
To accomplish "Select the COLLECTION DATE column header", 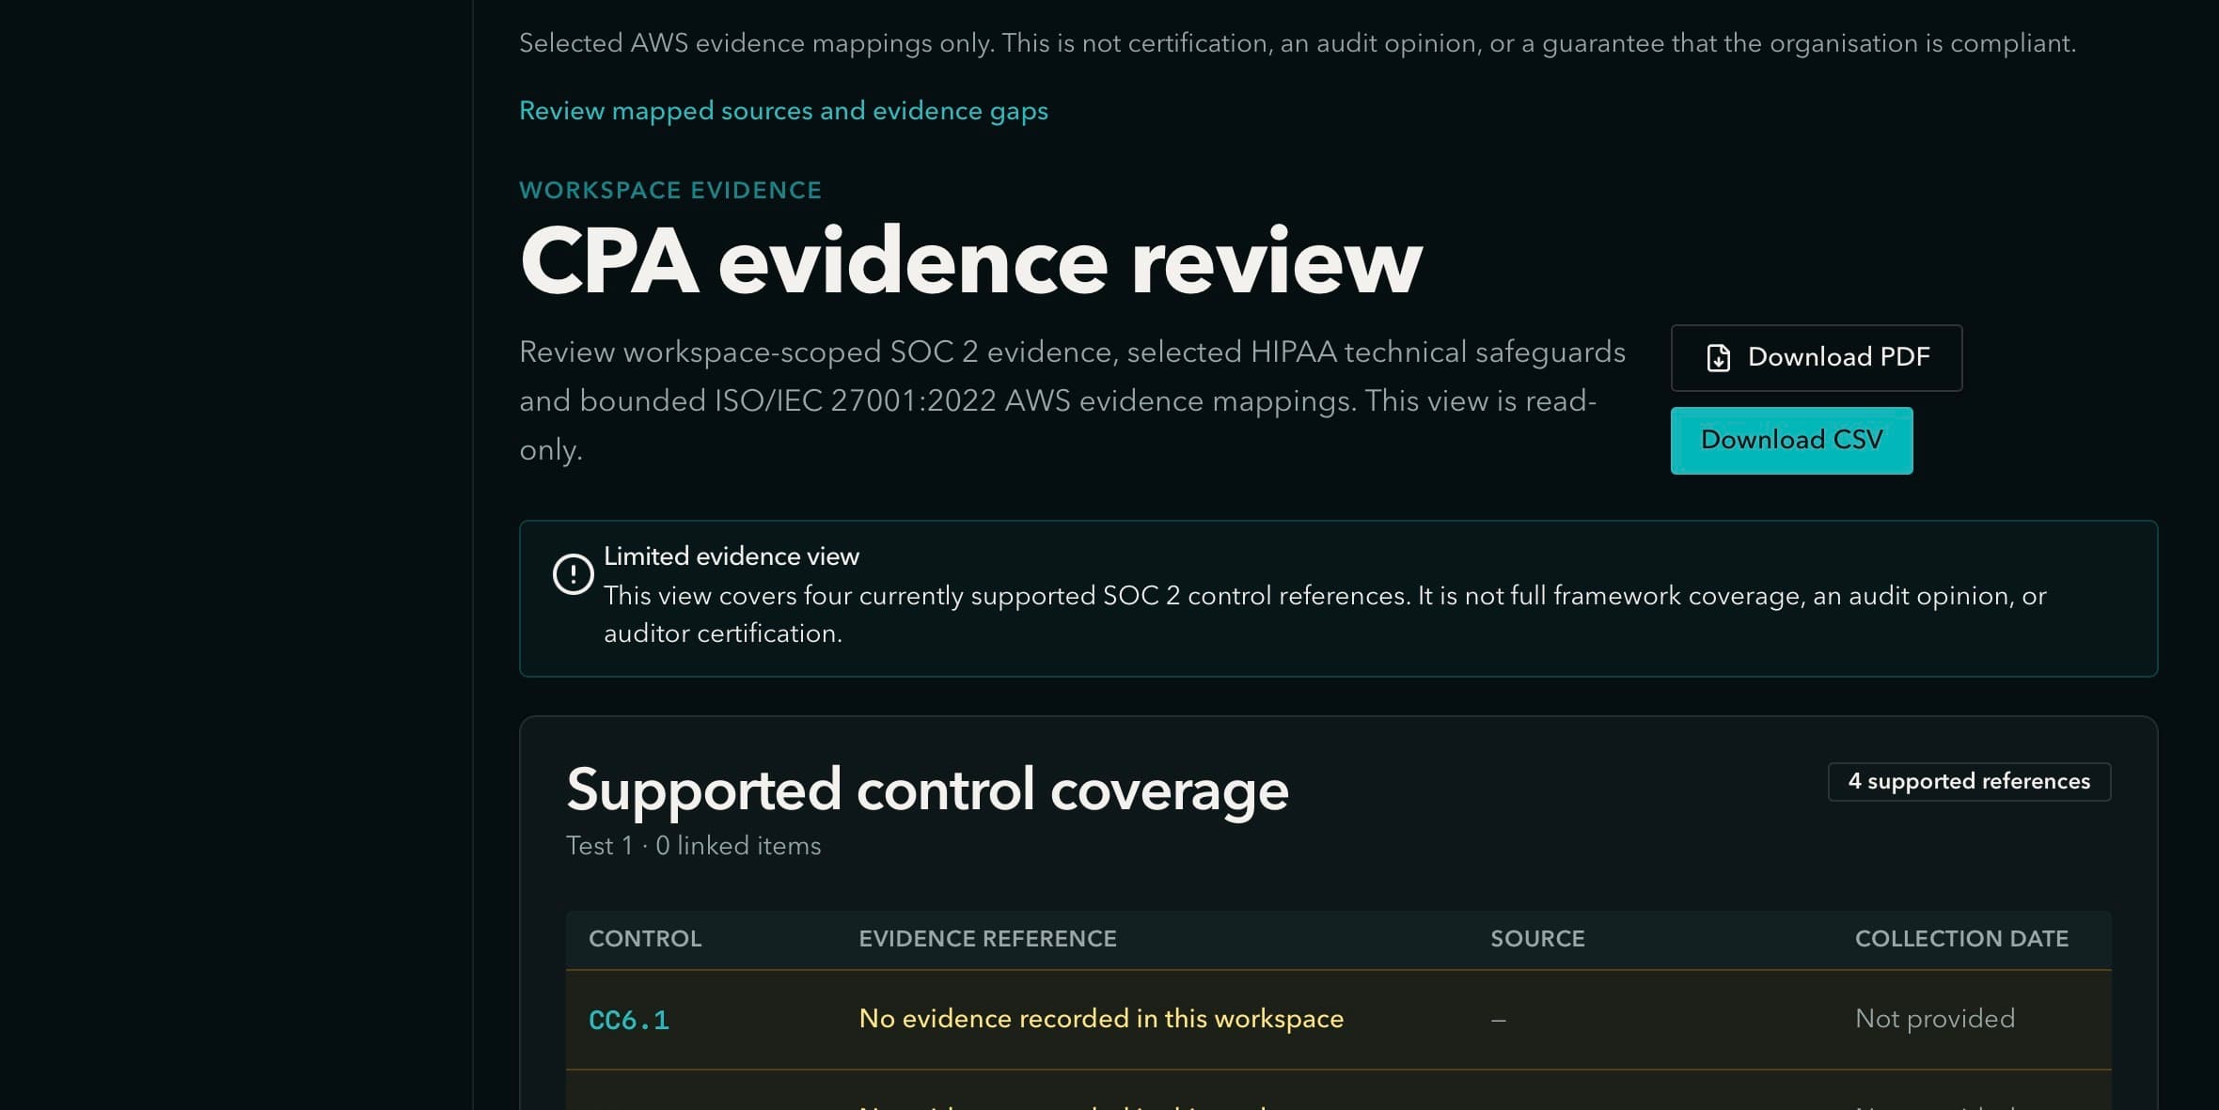I will coord(1961,939).
